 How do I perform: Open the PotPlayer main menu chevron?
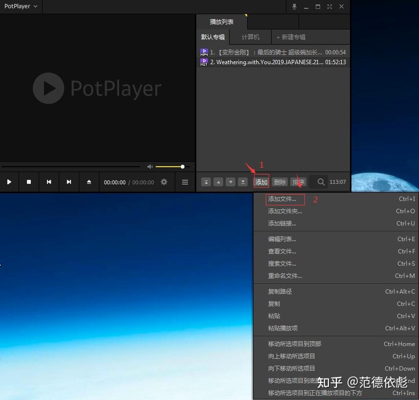point(34,6)
